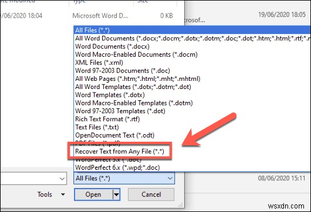Click the 0 KB size cell
The height and width of the screenshot is (212, 311).
click(167, 16)
